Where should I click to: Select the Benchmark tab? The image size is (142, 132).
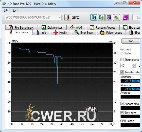(x=19, y=32)
